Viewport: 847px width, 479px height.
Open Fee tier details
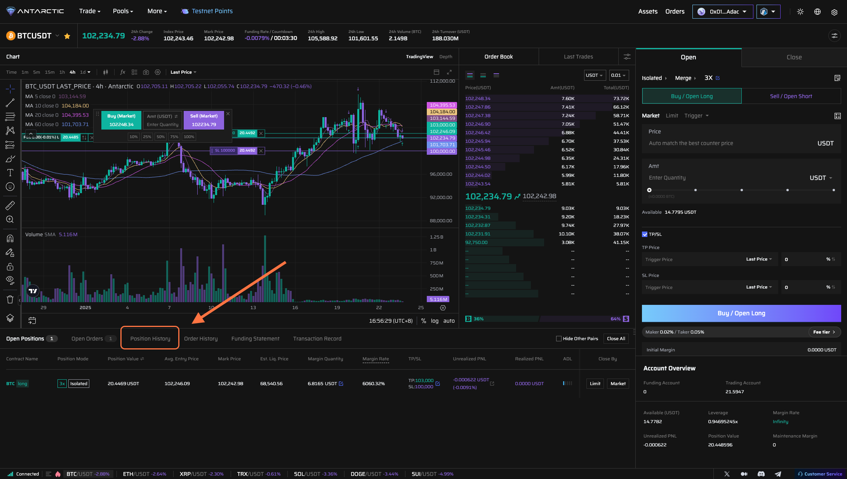tap(824, 332)
